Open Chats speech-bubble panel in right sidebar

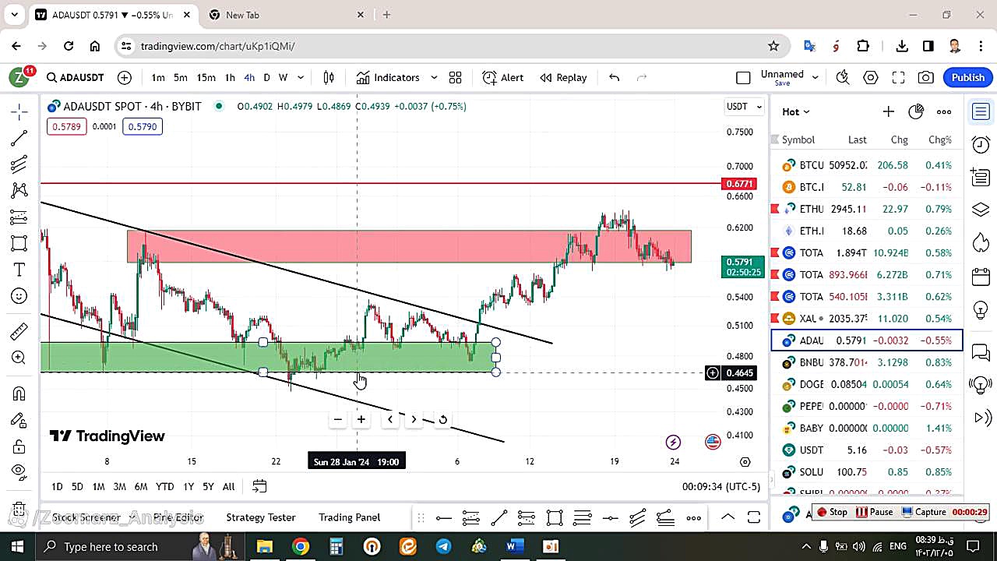981,353
